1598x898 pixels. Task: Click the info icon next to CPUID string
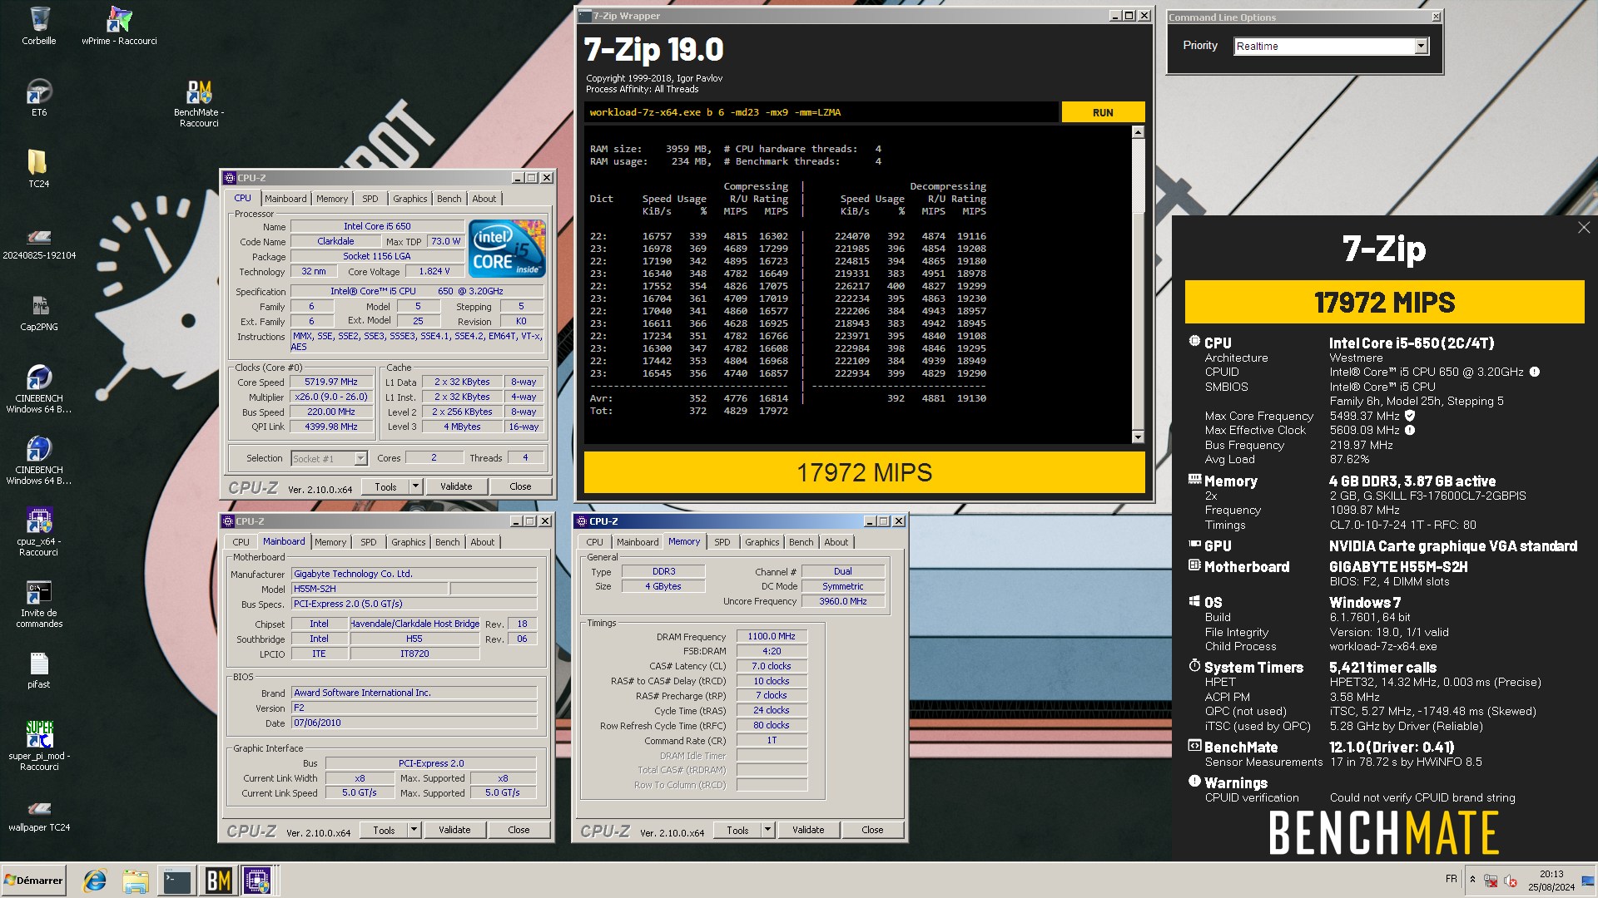(1534, 372)
